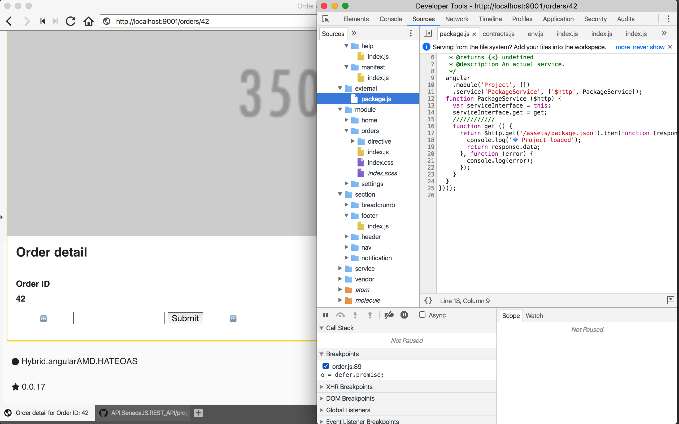
Task: Uncheck the order.js:89 breakpoint
Action: tap(325, 366)
